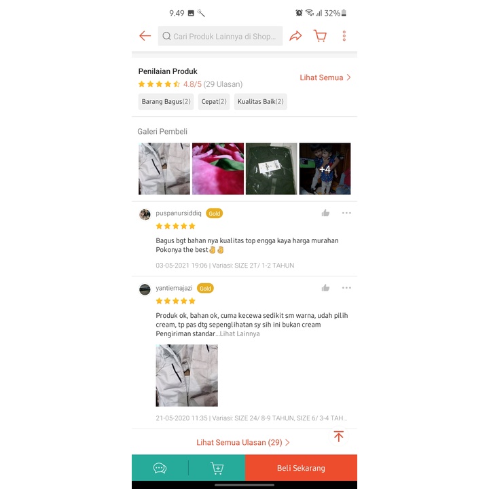Image resolution: width=489 pixels, height=489 pixels.
Task: Jump back to top with arrow button
Action: pos(339,436)
